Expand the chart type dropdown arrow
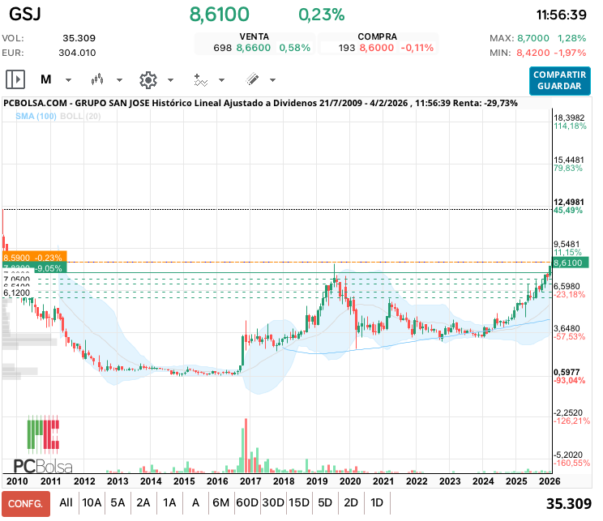Viewport: 603px width, 521px height. (x=119, y=80)
